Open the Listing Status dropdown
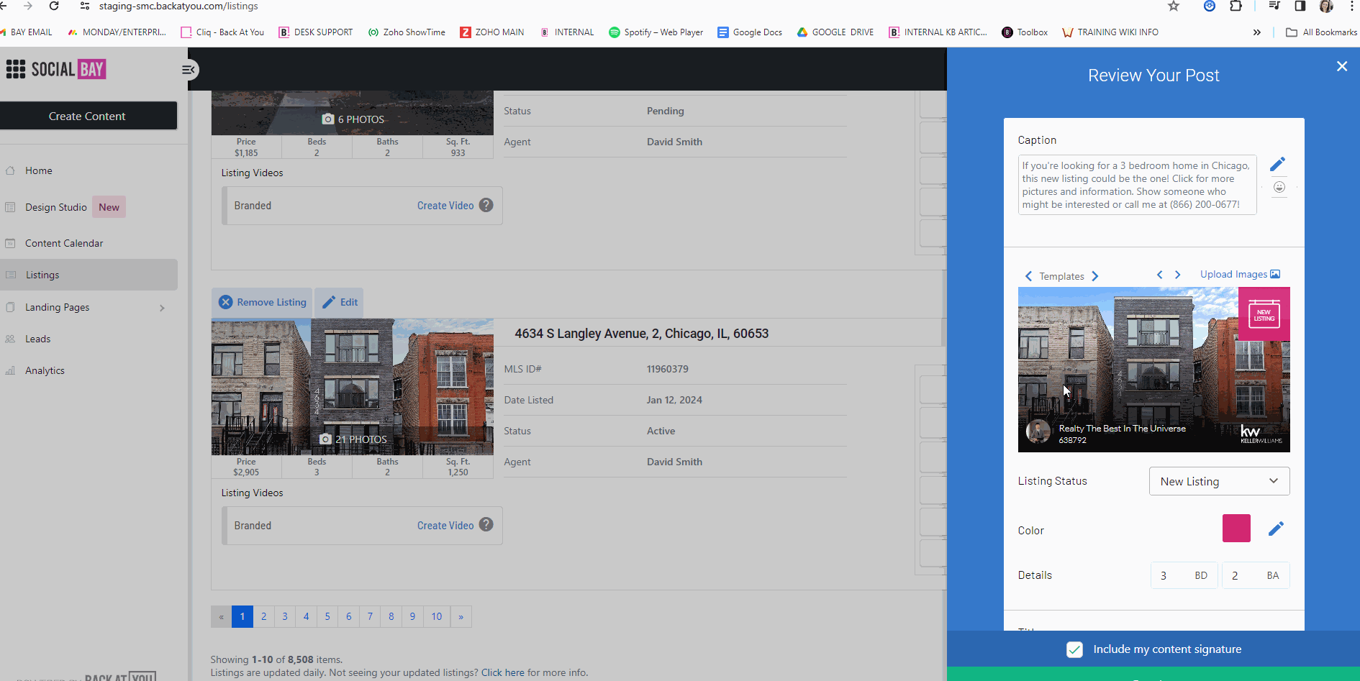This screenshot has height=681, width=1360. pyautogui.click(x=1219, y=481)
